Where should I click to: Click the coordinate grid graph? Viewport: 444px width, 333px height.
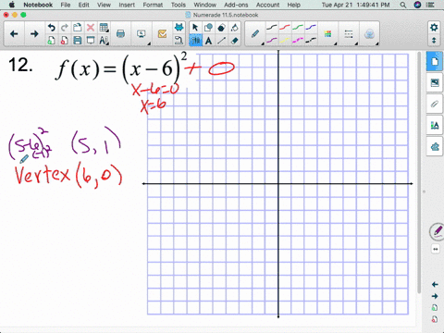[277, 184]
